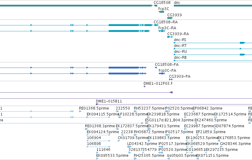Select the dnc-RS transcript label
The width and height of the screenshot is (252, 160).
pyautogui.click(x=180, y=40)
